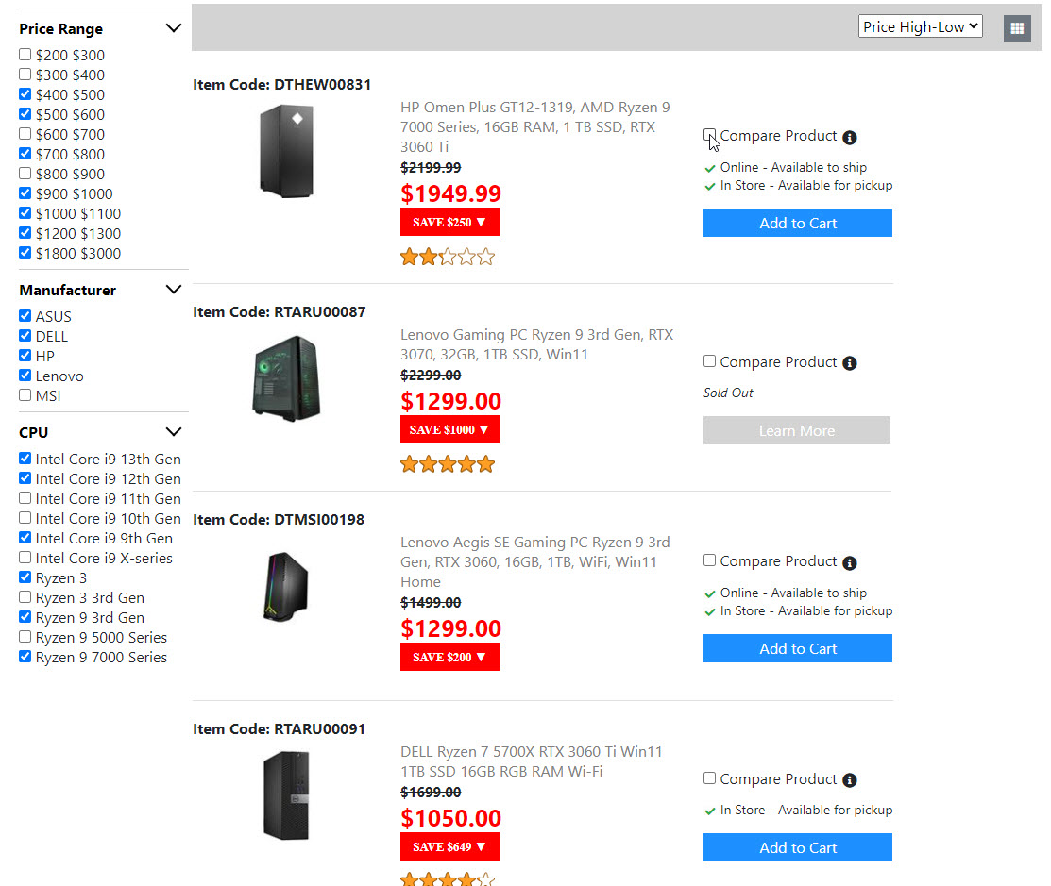
Task: Add the HP Omen Plus to cart
Action: coord(797,223)
